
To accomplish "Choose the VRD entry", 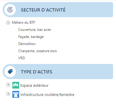I will click(x=21, y=58).
